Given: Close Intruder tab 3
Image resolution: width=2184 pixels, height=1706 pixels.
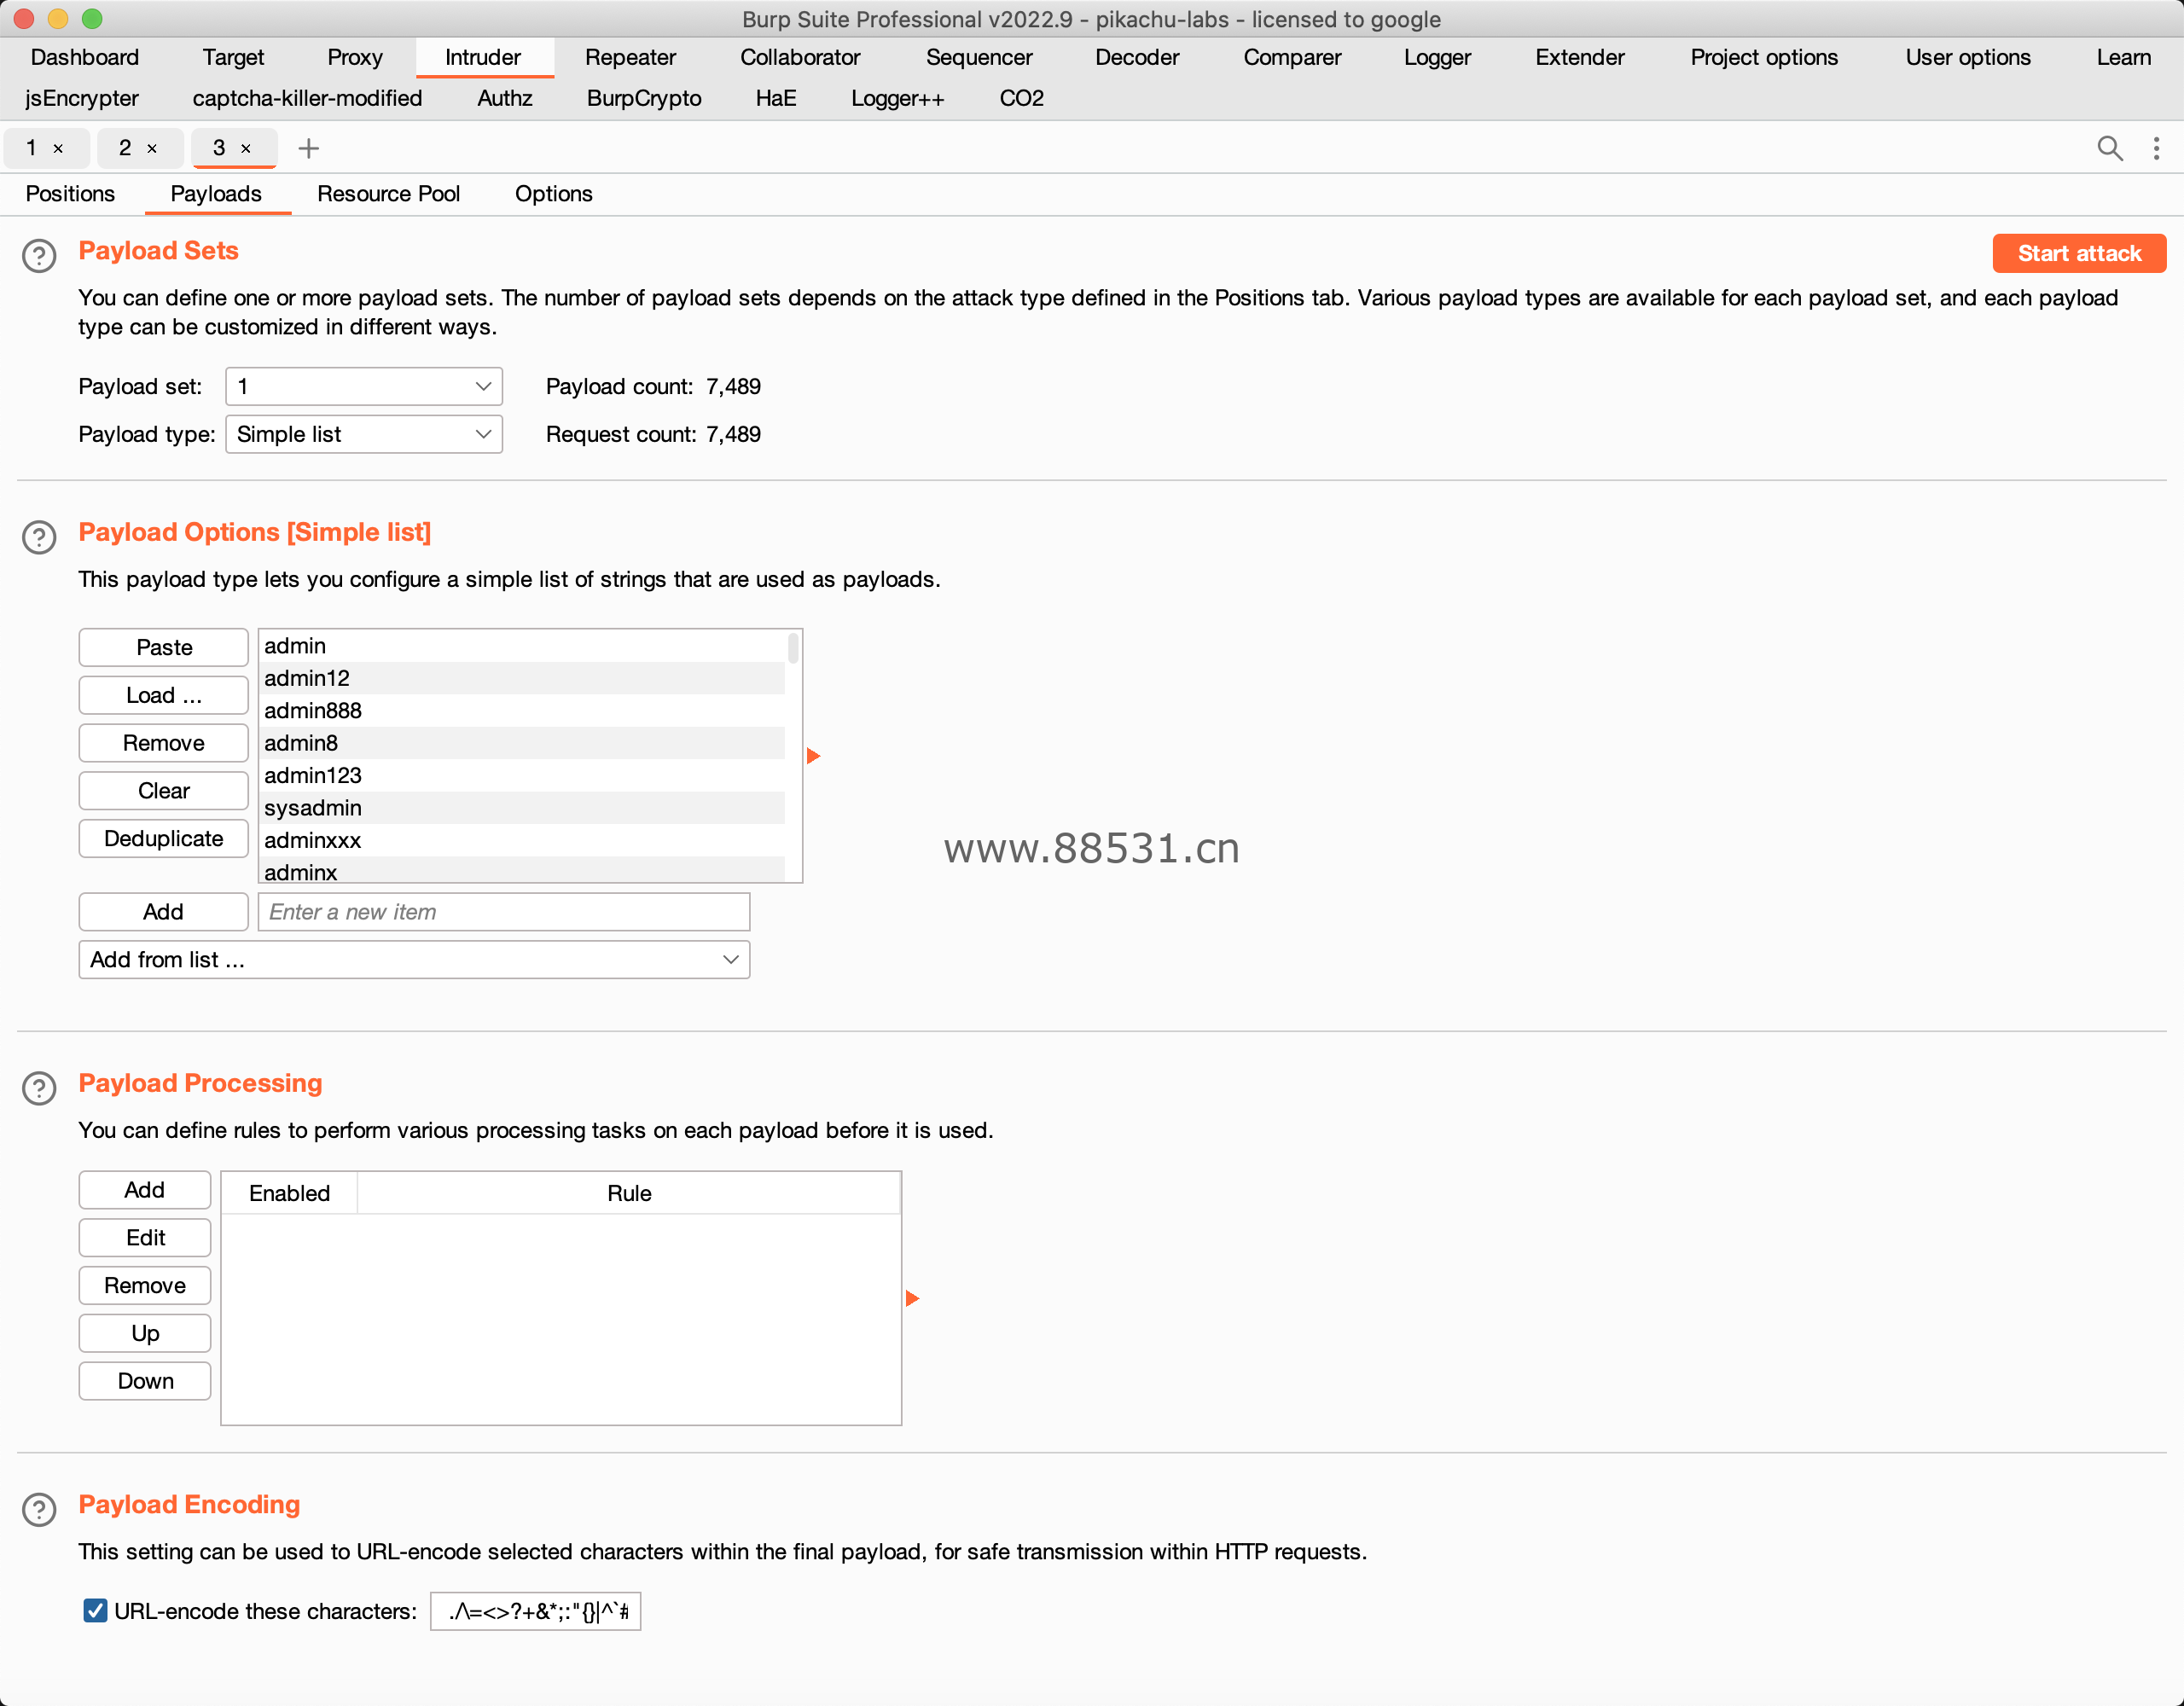Looking at the screenshot, I should point(246,148).
